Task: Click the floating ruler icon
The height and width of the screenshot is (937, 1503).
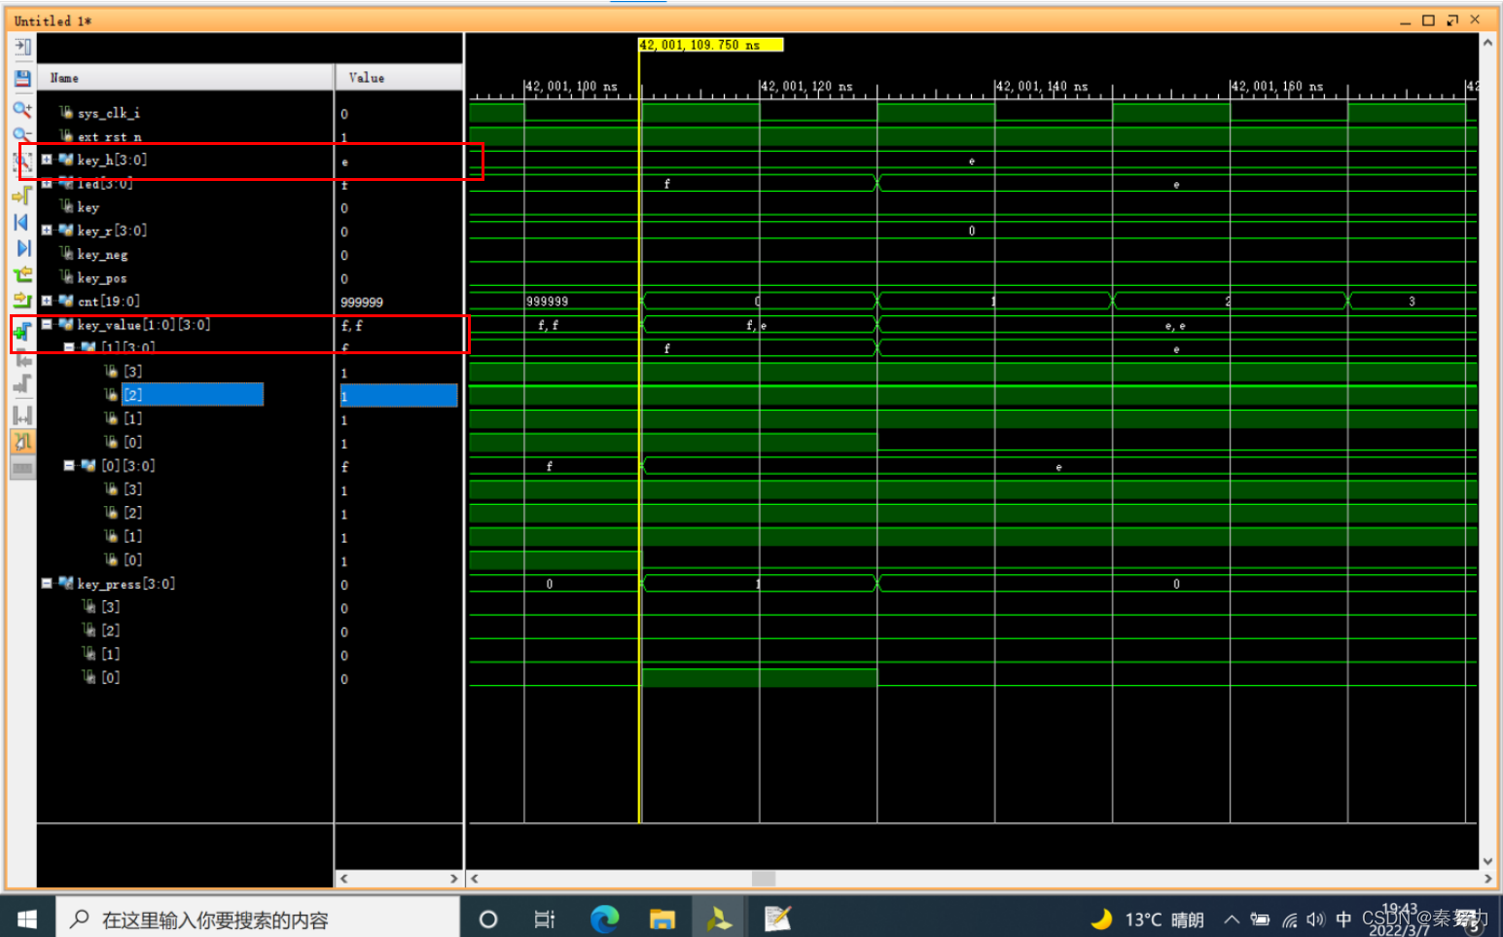Action: pyautogui.click(x=22, y=468)
